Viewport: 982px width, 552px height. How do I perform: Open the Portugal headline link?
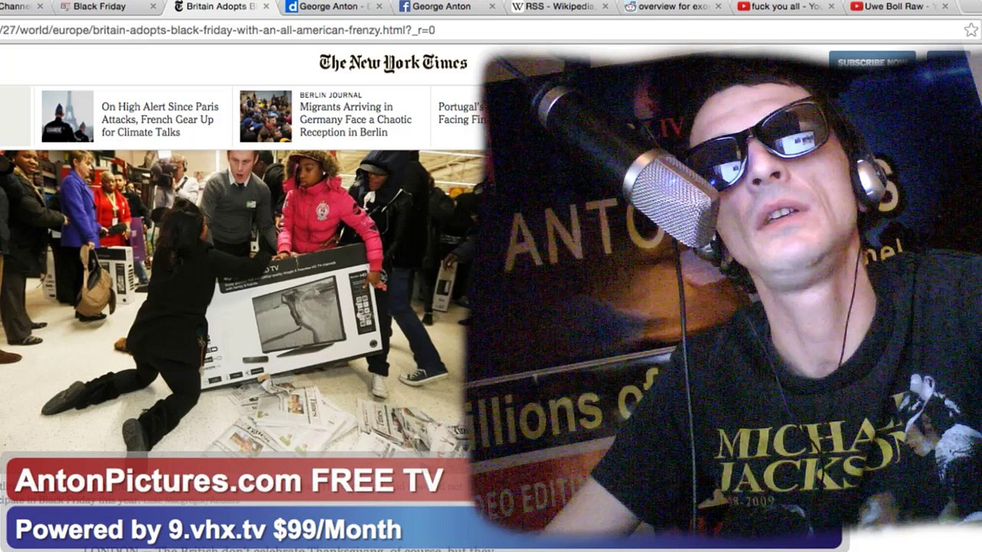(461, 113)
